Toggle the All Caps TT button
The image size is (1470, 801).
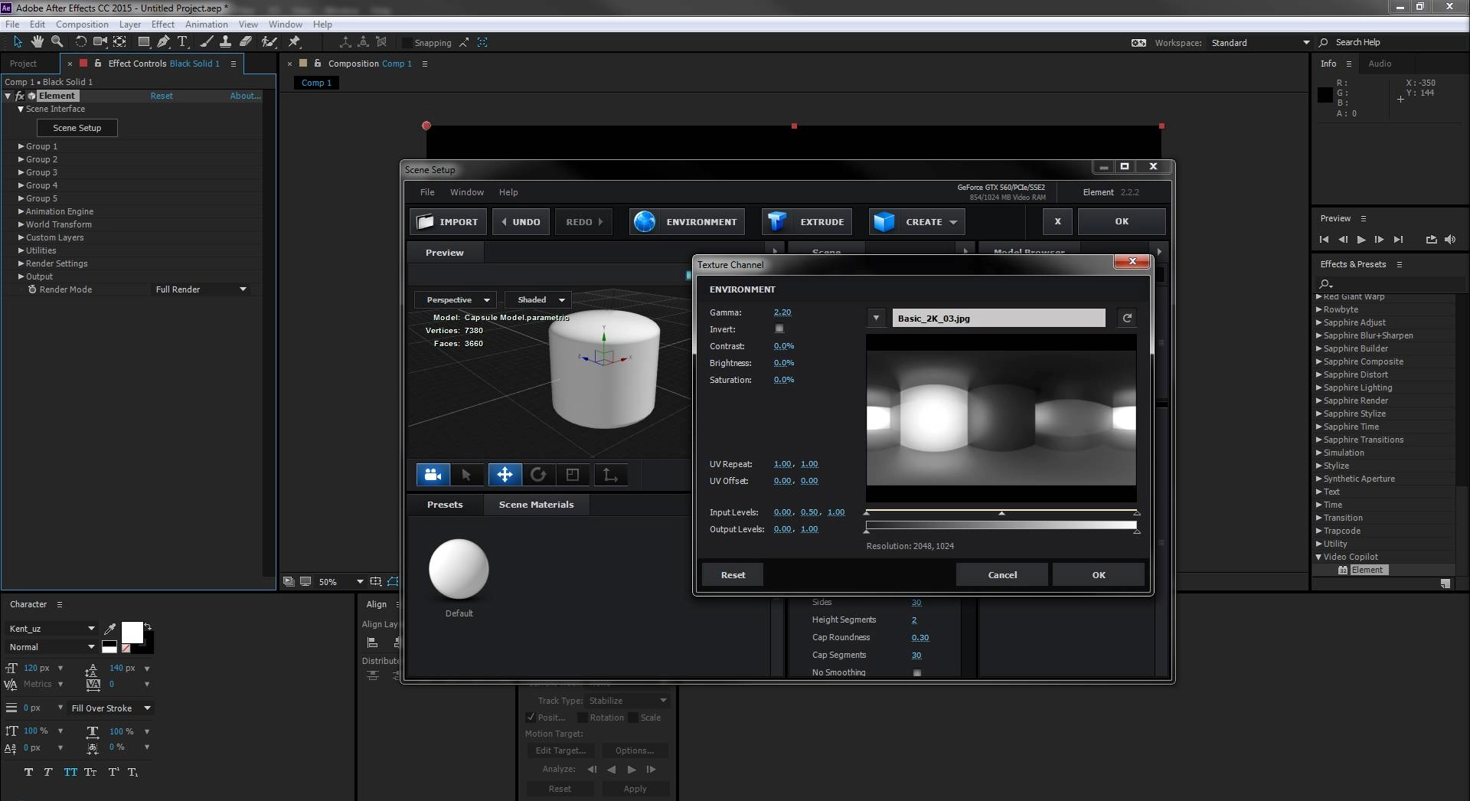(70, 772)
